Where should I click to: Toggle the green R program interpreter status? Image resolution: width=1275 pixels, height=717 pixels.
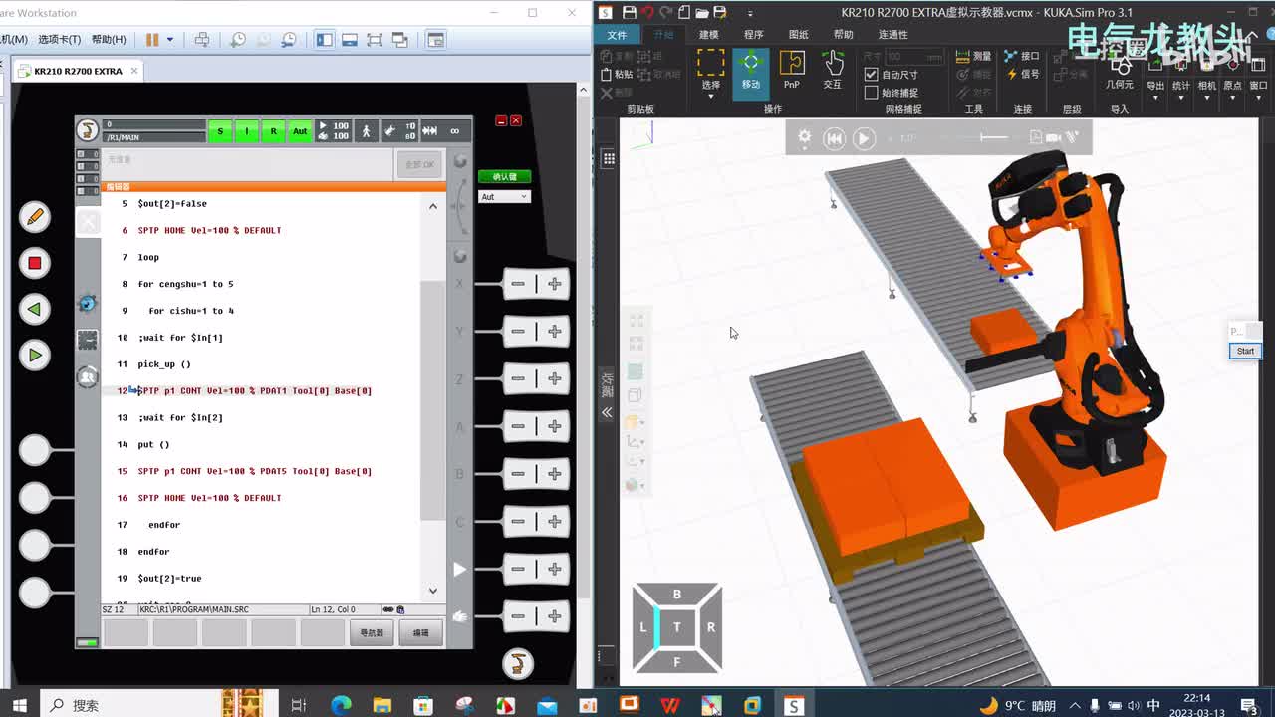pyautogui.click(x=273, y=131)
